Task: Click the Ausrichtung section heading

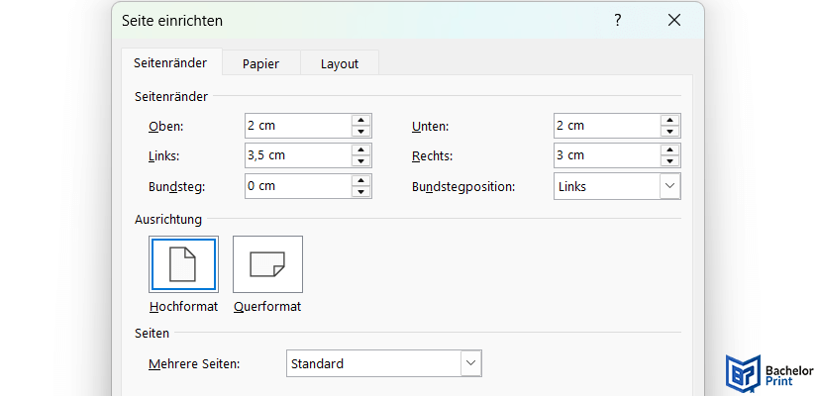Action: point(167,220)
